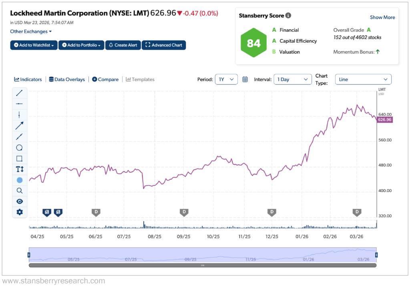Viewport: 410px width, 288px height.
Task: Open the Chart Type dropdown showing Line
Action: pyautogui.click(x=363, y=79)
